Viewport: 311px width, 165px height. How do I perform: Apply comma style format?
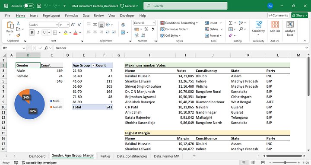[153, 29]
